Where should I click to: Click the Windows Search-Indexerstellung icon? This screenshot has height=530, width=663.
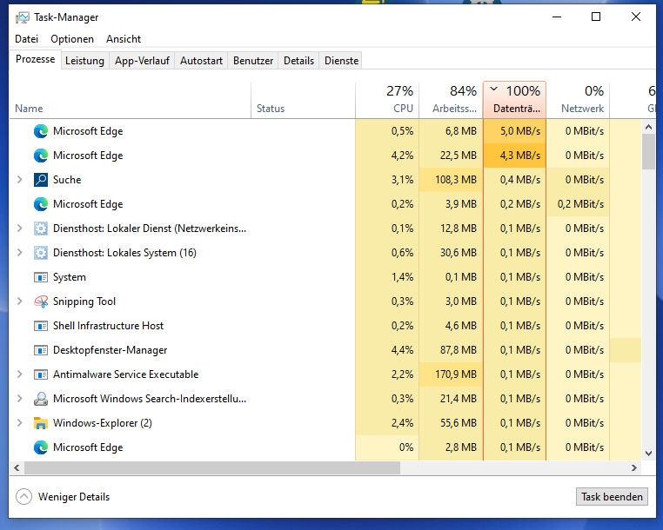(x=41, y=399)
